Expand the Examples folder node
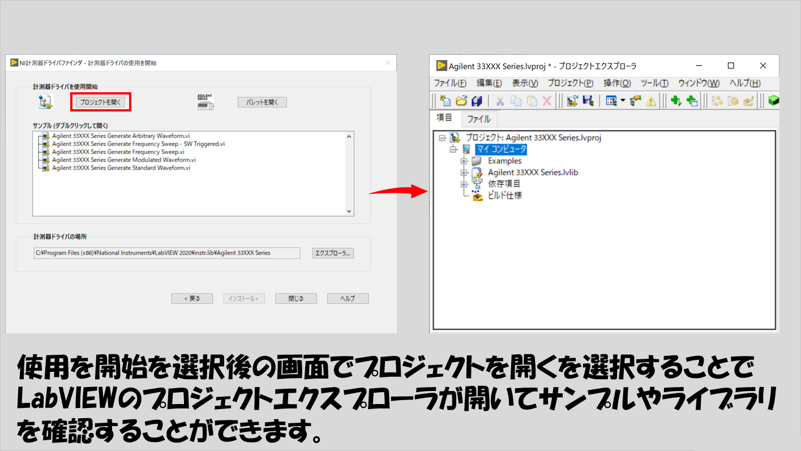Viewport: 801px width, 451px height. coord(464,161)
